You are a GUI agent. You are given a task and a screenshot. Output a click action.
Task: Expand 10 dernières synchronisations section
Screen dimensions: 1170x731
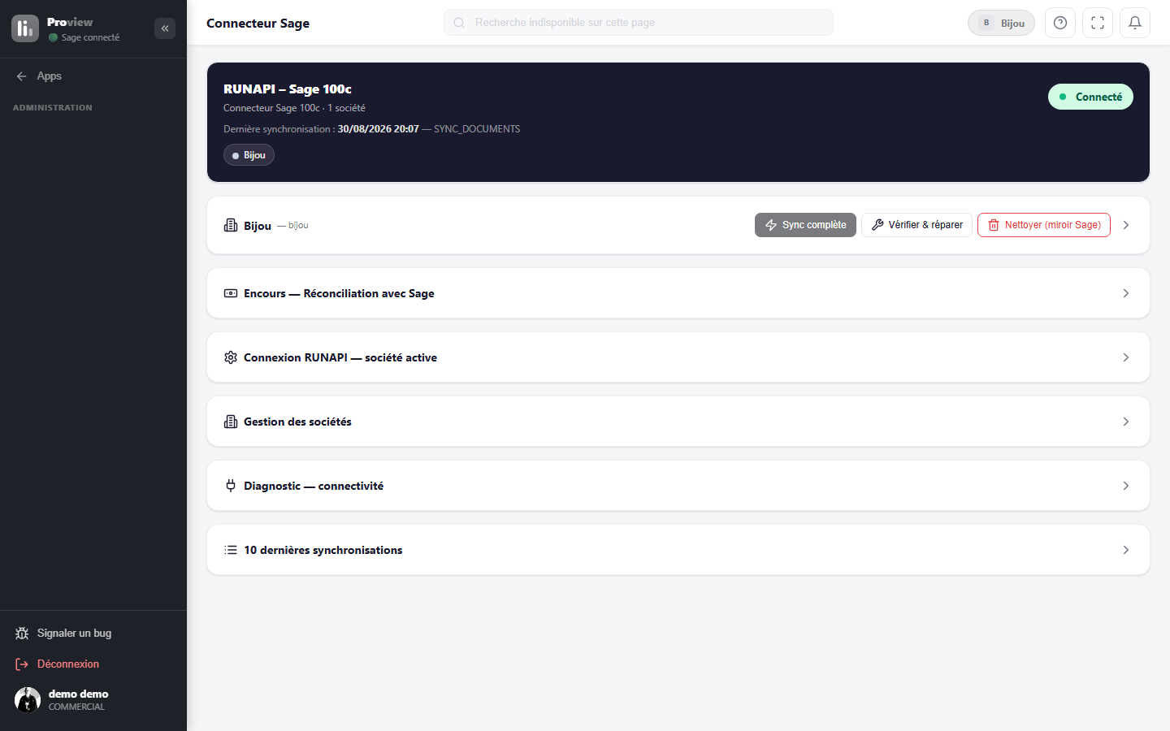[x=678, y=550]
